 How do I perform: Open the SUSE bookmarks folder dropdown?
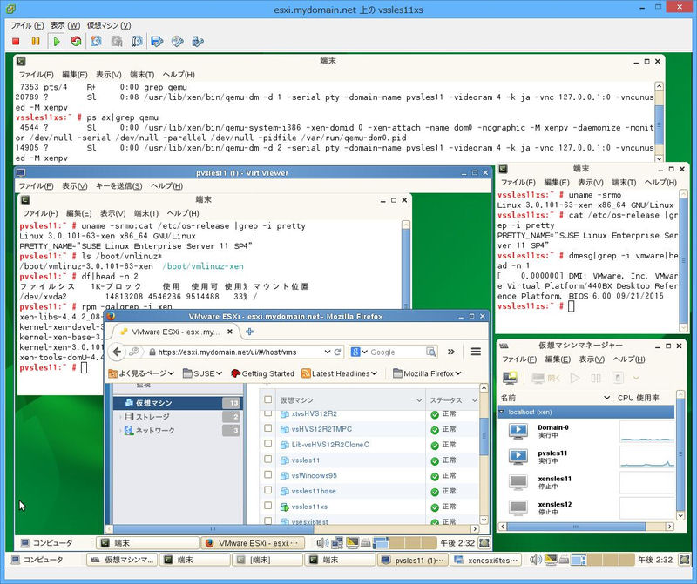pos(201,373)
